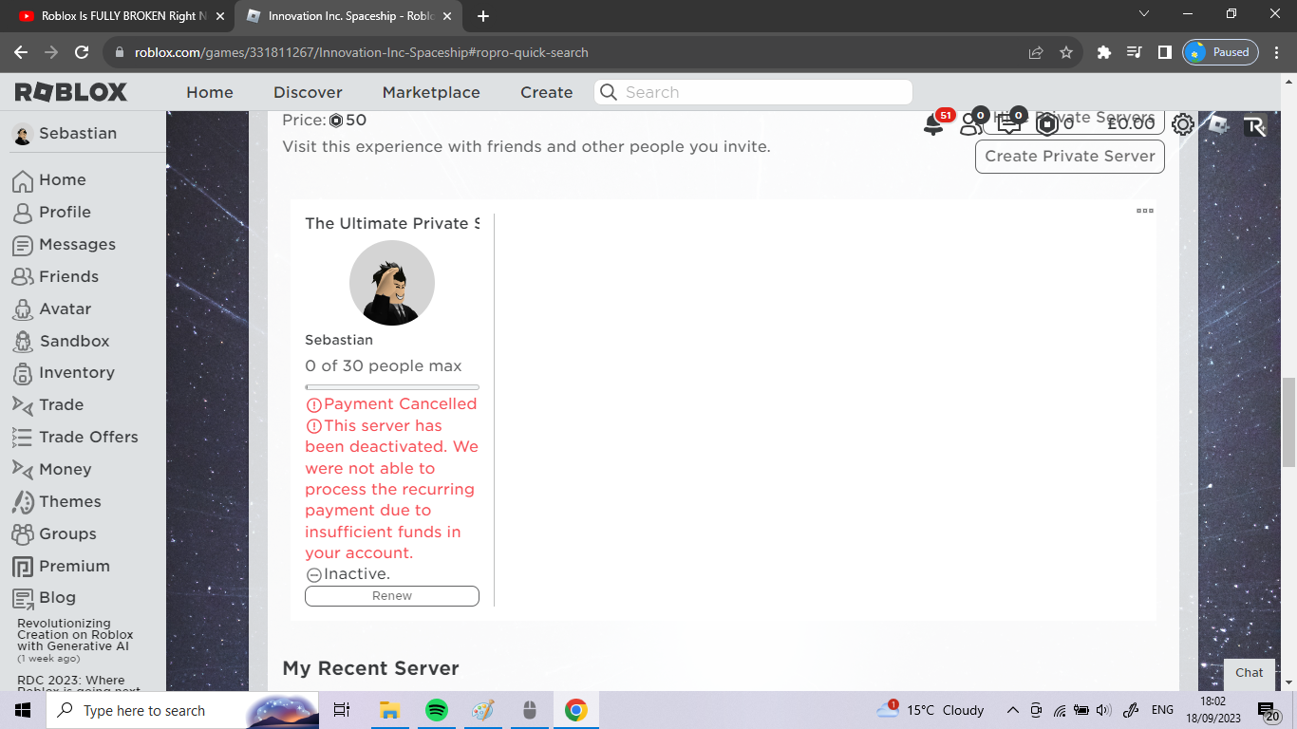Open the Paint palette app on taskbar
The image size is (1297, 729).
click(483, 710)
